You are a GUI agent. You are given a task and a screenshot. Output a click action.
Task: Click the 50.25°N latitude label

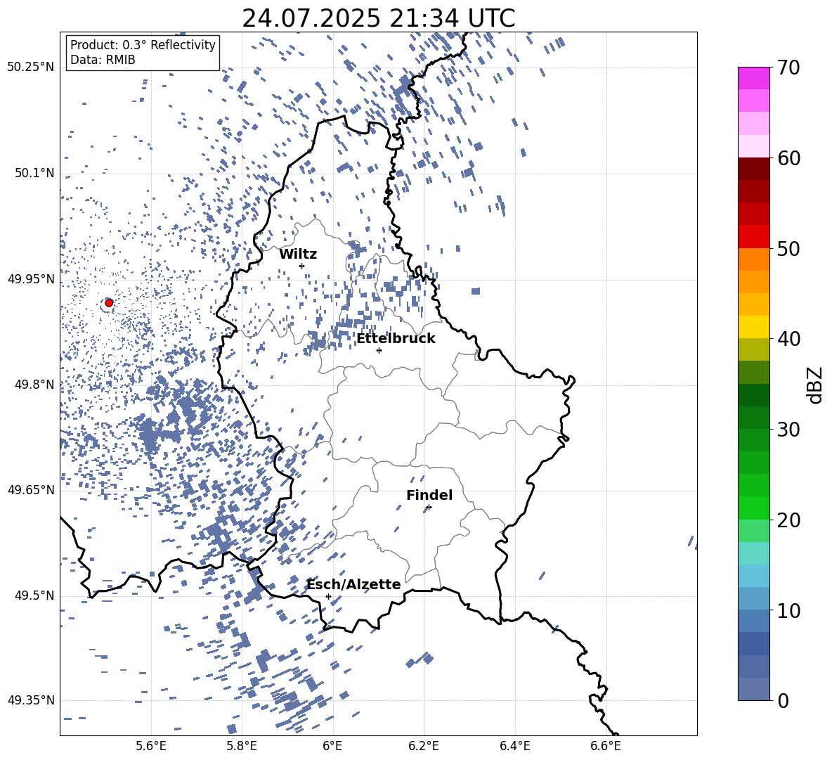(31, 67)
